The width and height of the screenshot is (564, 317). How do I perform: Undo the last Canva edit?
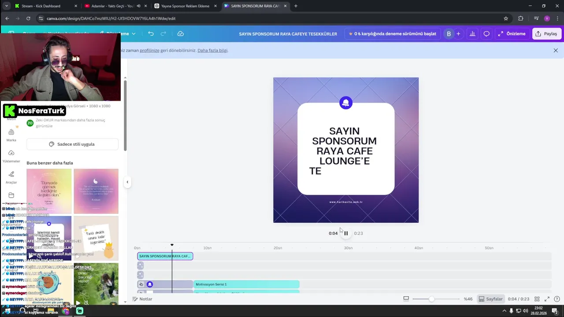(151, 33)
